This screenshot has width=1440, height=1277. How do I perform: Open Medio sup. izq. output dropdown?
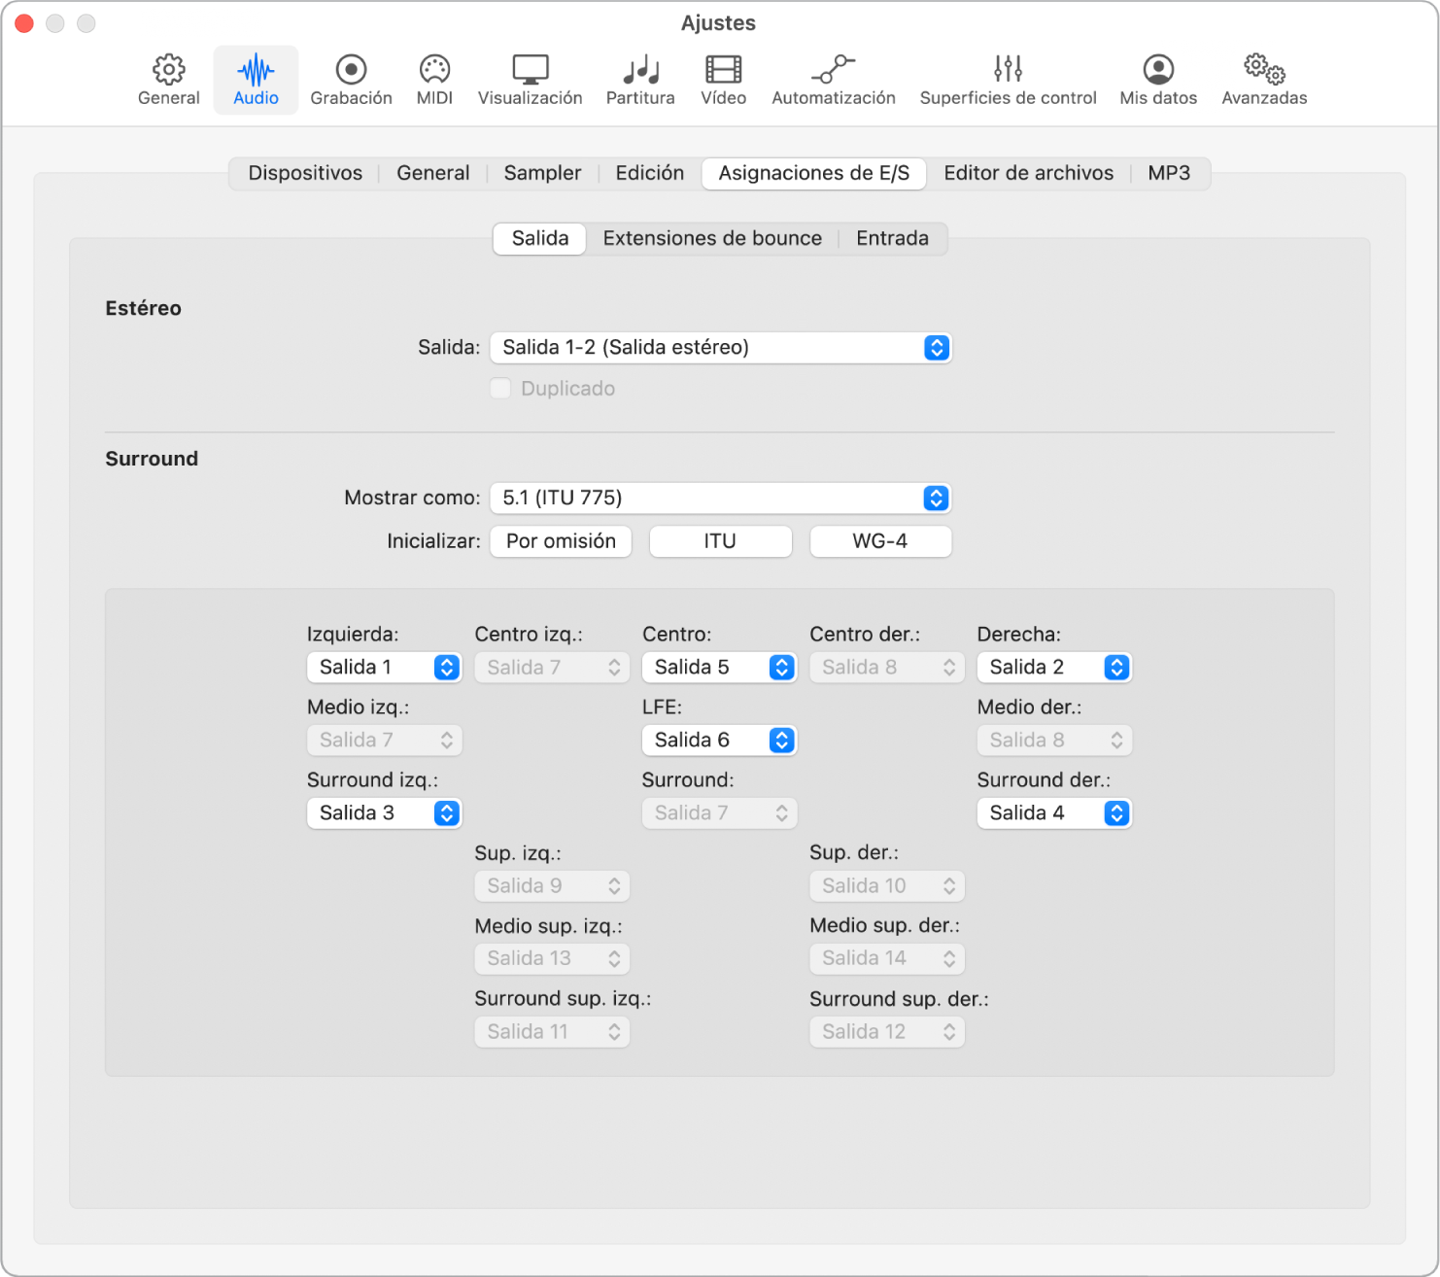pos(552,959)
